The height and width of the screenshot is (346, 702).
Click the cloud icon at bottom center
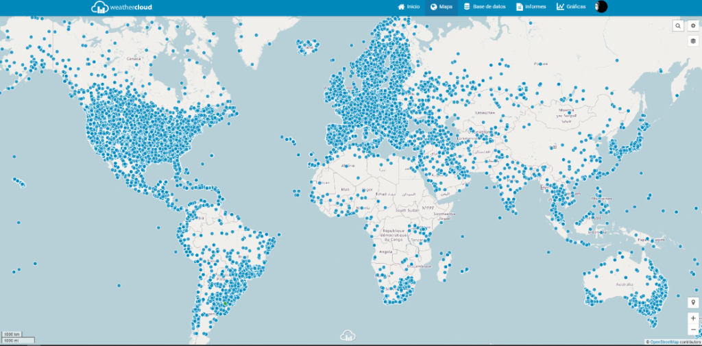coord(348,335)
